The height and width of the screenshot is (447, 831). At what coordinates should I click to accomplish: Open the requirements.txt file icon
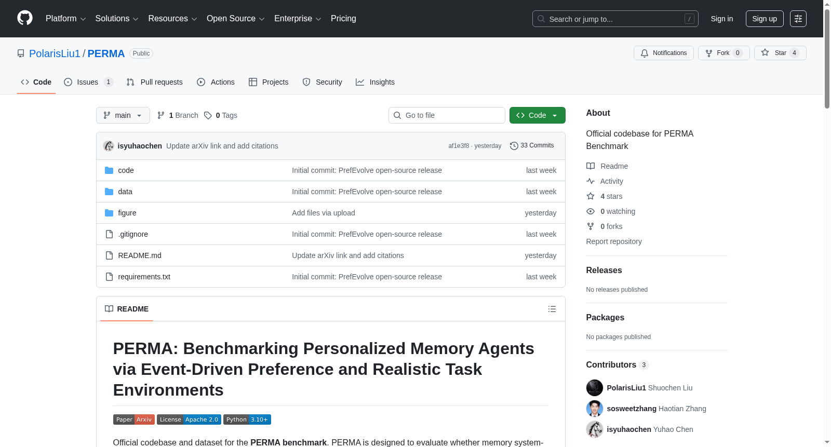(109, 277)
